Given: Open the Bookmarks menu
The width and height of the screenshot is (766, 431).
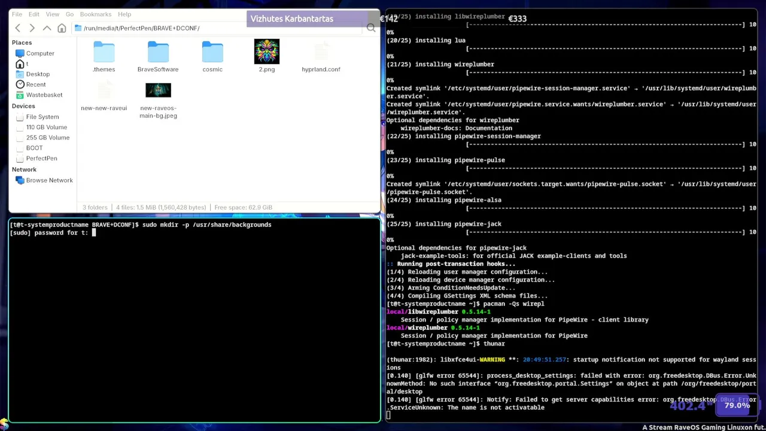Looking at the screenshot, I should (96, 14).
